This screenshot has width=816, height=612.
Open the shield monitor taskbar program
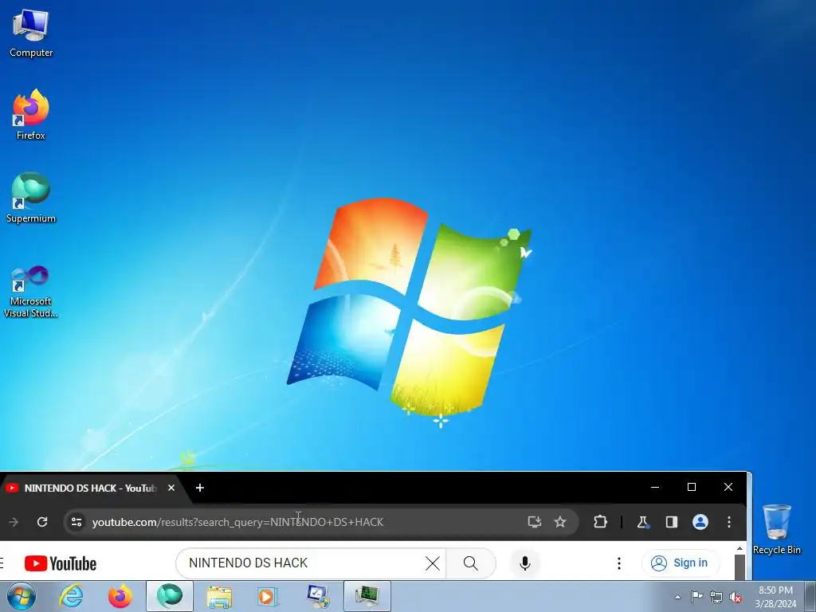coord(318,596)
